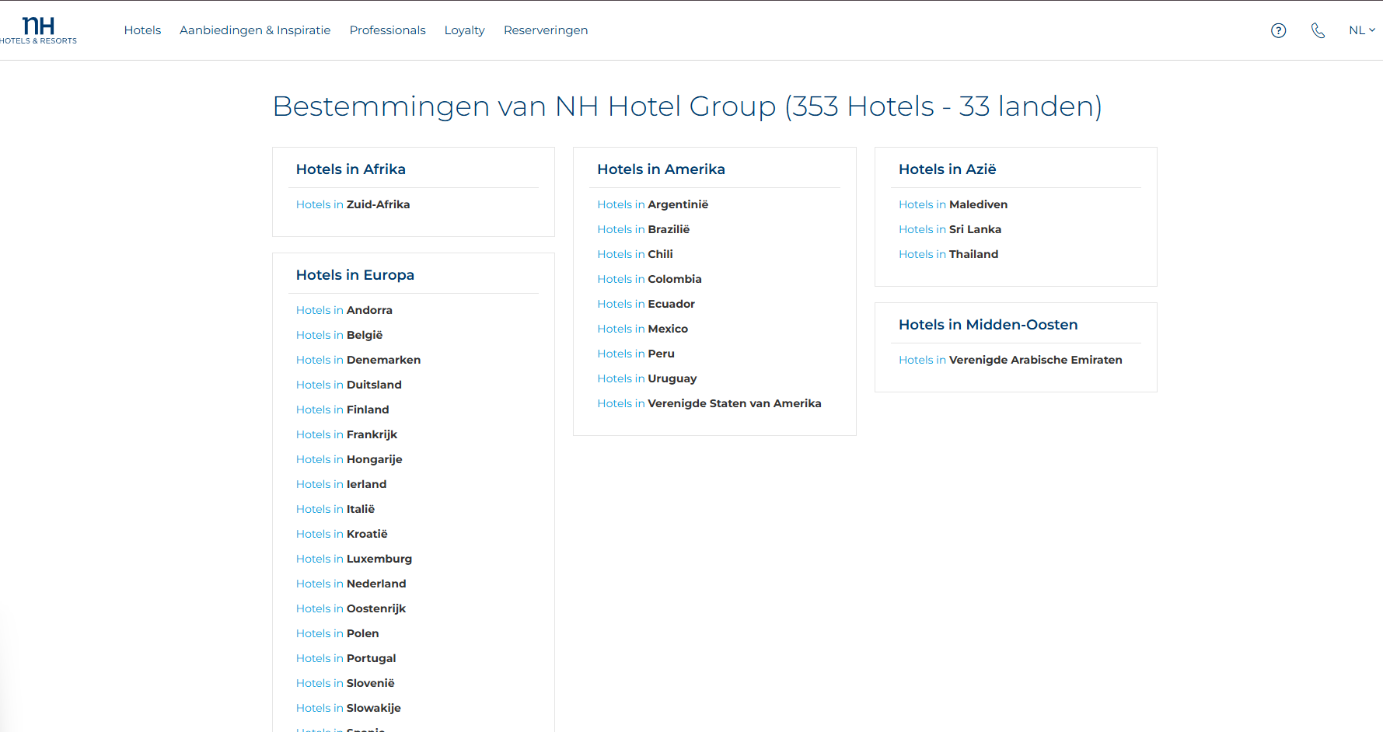Select Hotels in Duitsland
Screen dimensions: 1383x732
(x=349, y=385)
